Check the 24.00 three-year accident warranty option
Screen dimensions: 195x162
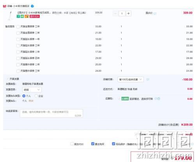coord(18,71)
